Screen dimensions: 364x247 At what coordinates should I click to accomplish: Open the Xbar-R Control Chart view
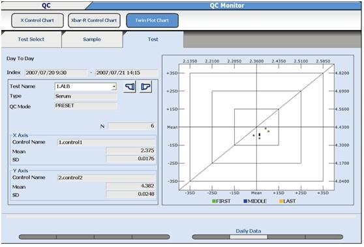(94, 20)
